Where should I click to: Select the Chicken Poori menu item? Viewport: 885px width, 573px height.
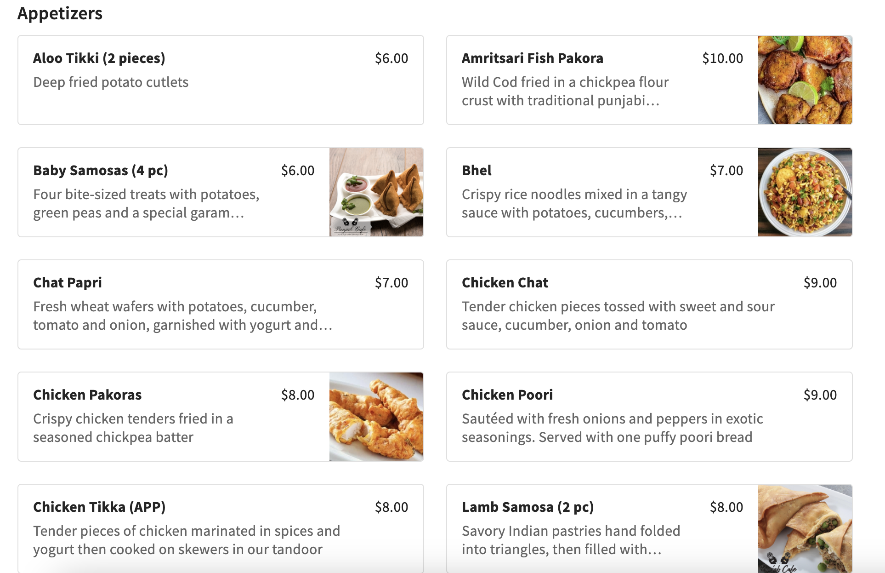pyautogui.click(x=507, y=395)
